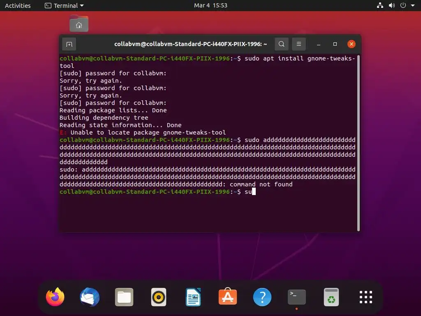The image size is (421, 316).
Task: Click the network status icon
Action: (380, 5)
